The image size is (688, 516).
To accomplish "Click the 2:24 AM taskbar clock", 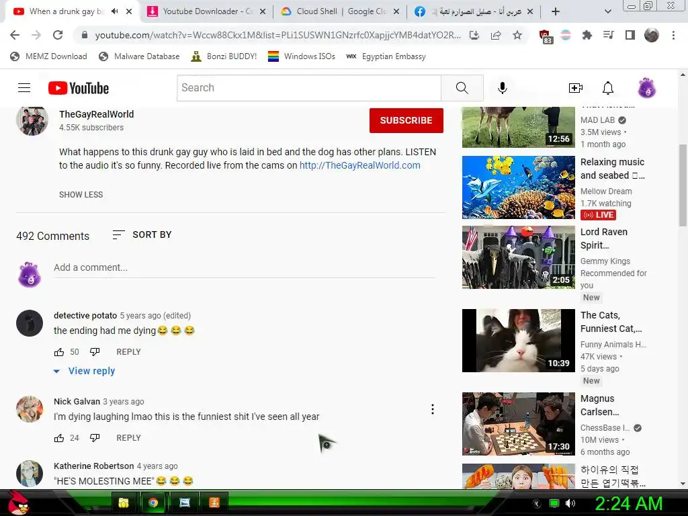I will click(628, 503).
